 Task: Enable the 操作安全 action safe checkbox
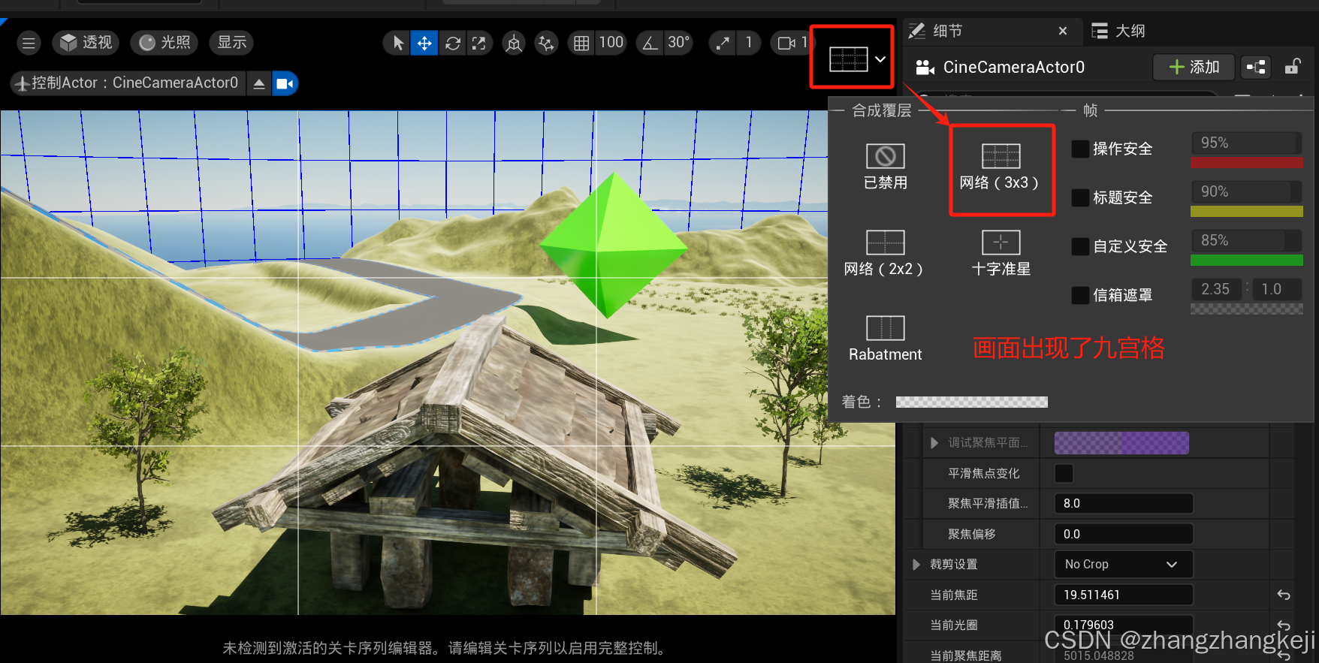pos(1080,149)
